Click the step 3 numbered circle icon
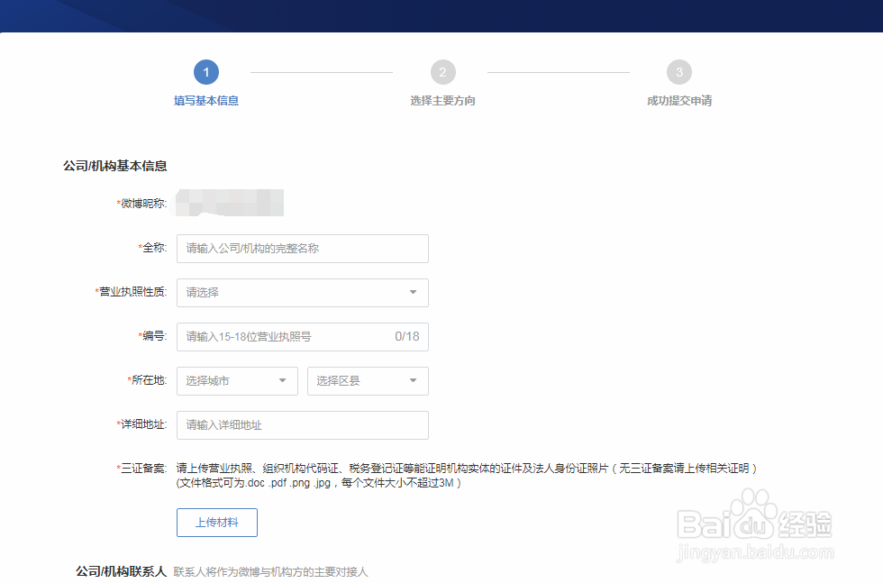 pyautogui.click(x=679, y=72)
